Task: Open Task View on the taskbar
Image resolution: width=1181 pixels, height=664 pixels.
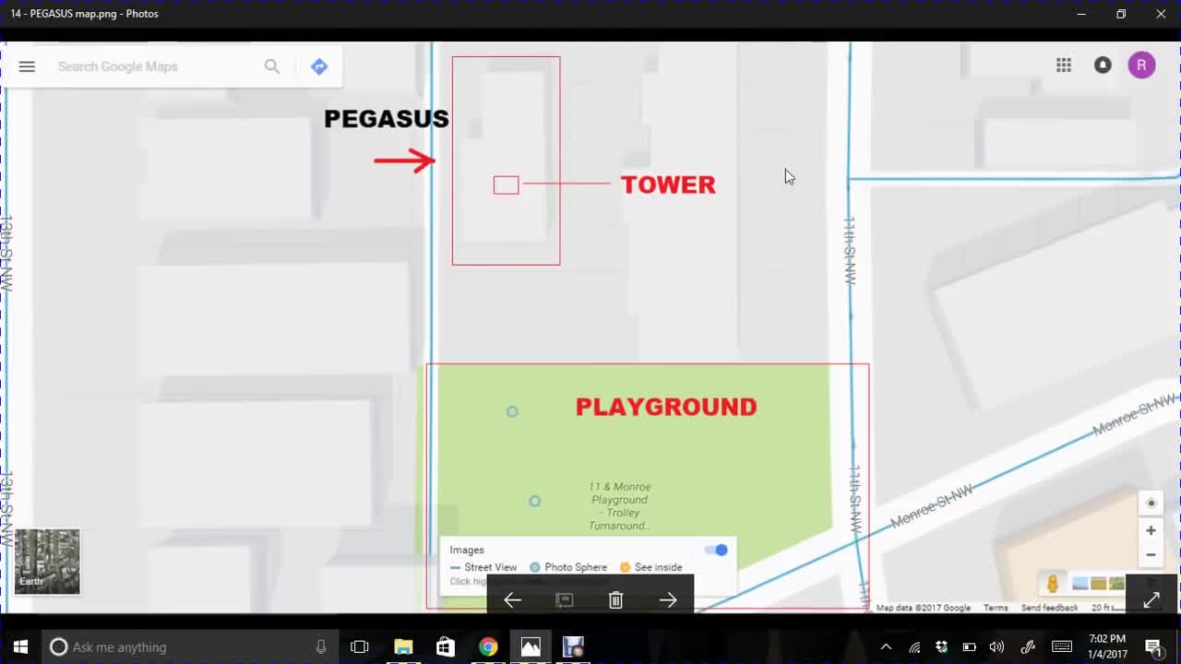Action: 360,646
